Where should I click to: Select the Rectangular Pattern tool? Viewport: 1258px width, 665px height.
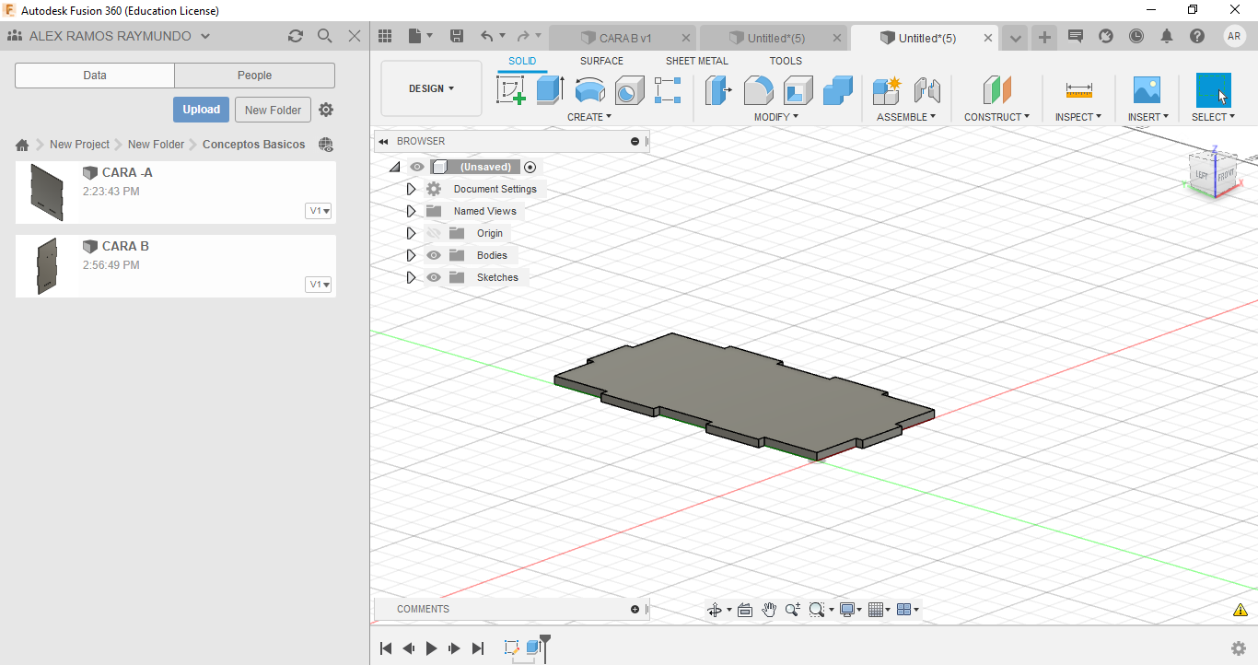[x=668, y=90]
